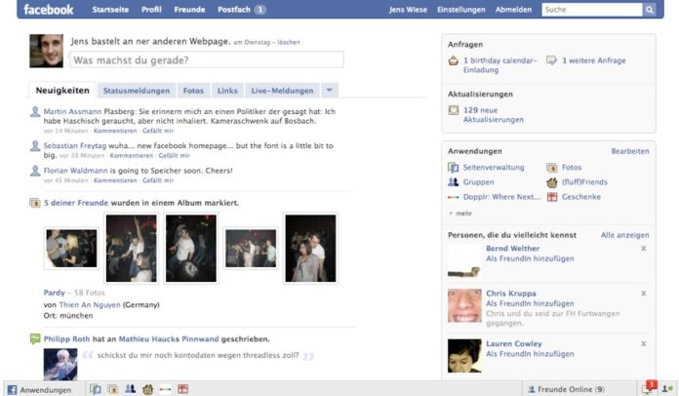Click Sebastian Freytag's status icon
The width and height of the screenshot is (679, 396).
35,146
